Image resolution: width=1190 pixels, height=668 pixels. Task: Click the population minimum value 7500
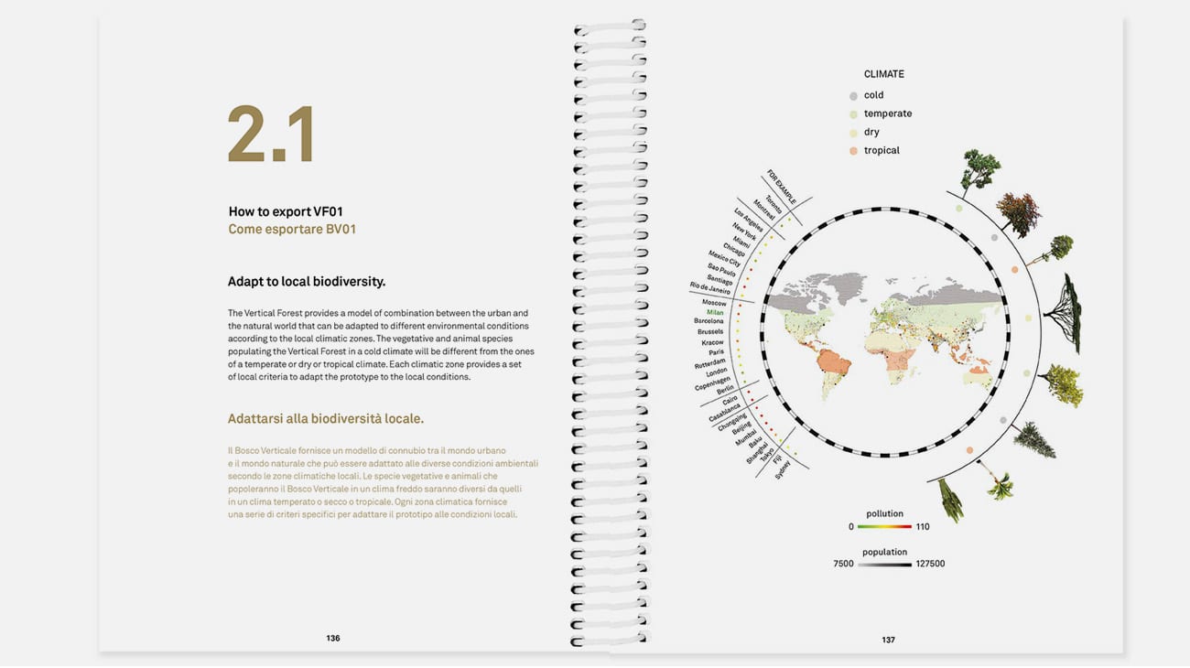pos(843,564)
